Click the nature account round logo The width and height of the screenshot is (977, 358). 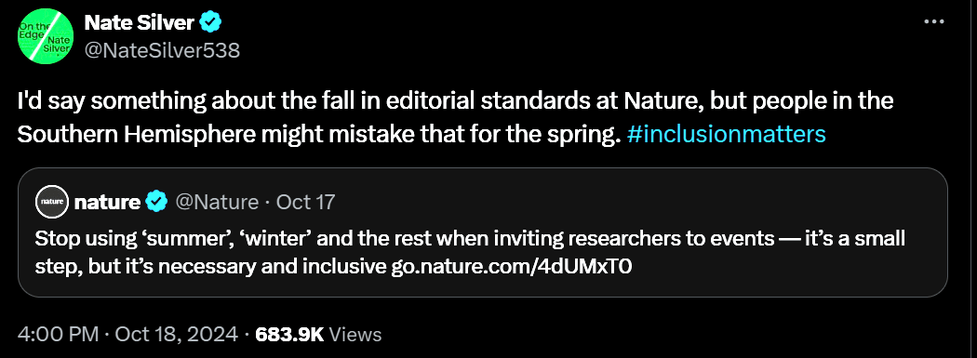pyautogui.click(x=52, y=201)
